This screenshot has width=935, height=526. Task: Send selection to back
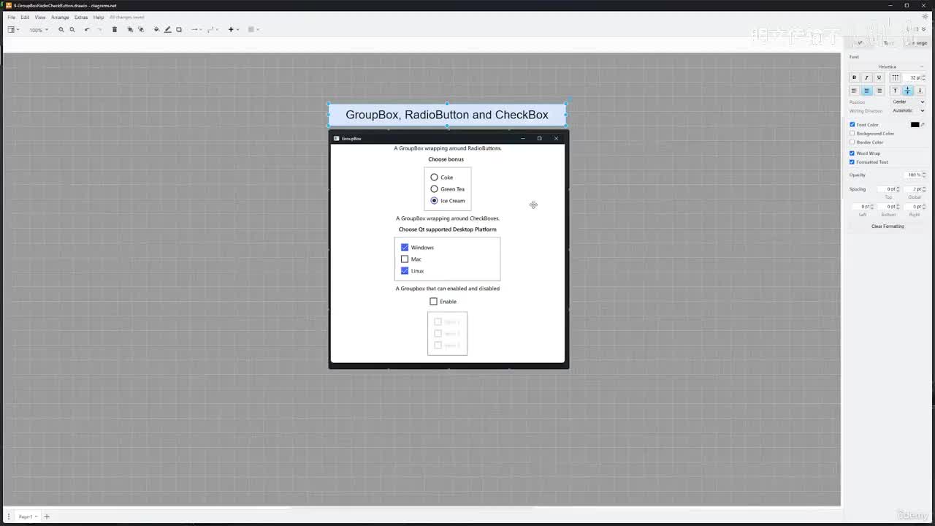(141, 29)
